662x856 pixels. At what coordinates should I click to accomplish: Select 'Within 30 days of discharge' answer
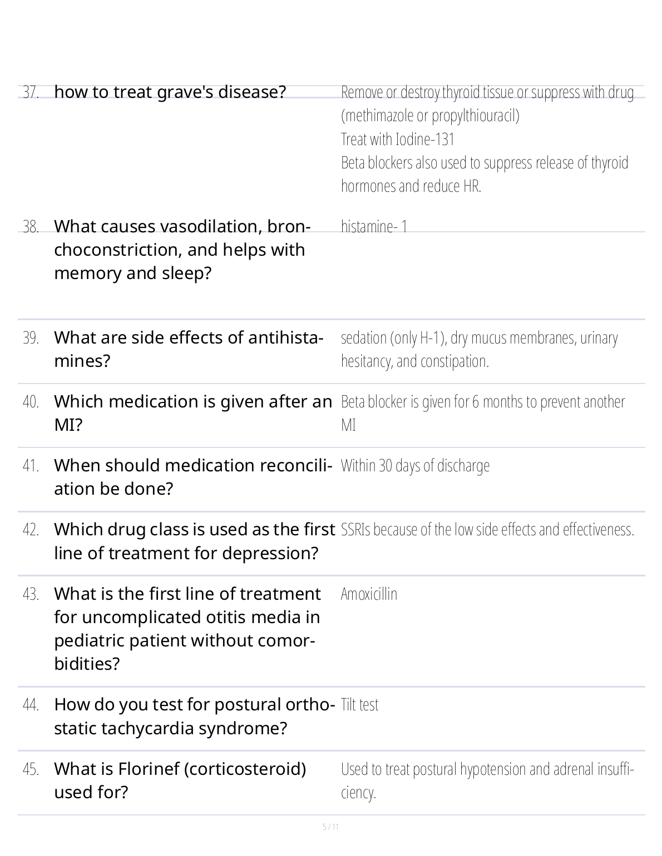pyautogui.click(x=415, y=466)
